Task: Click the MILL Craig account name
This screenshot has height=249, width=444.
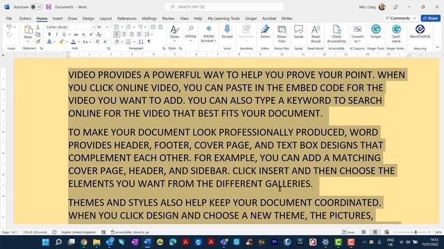Action: (367, 7)
